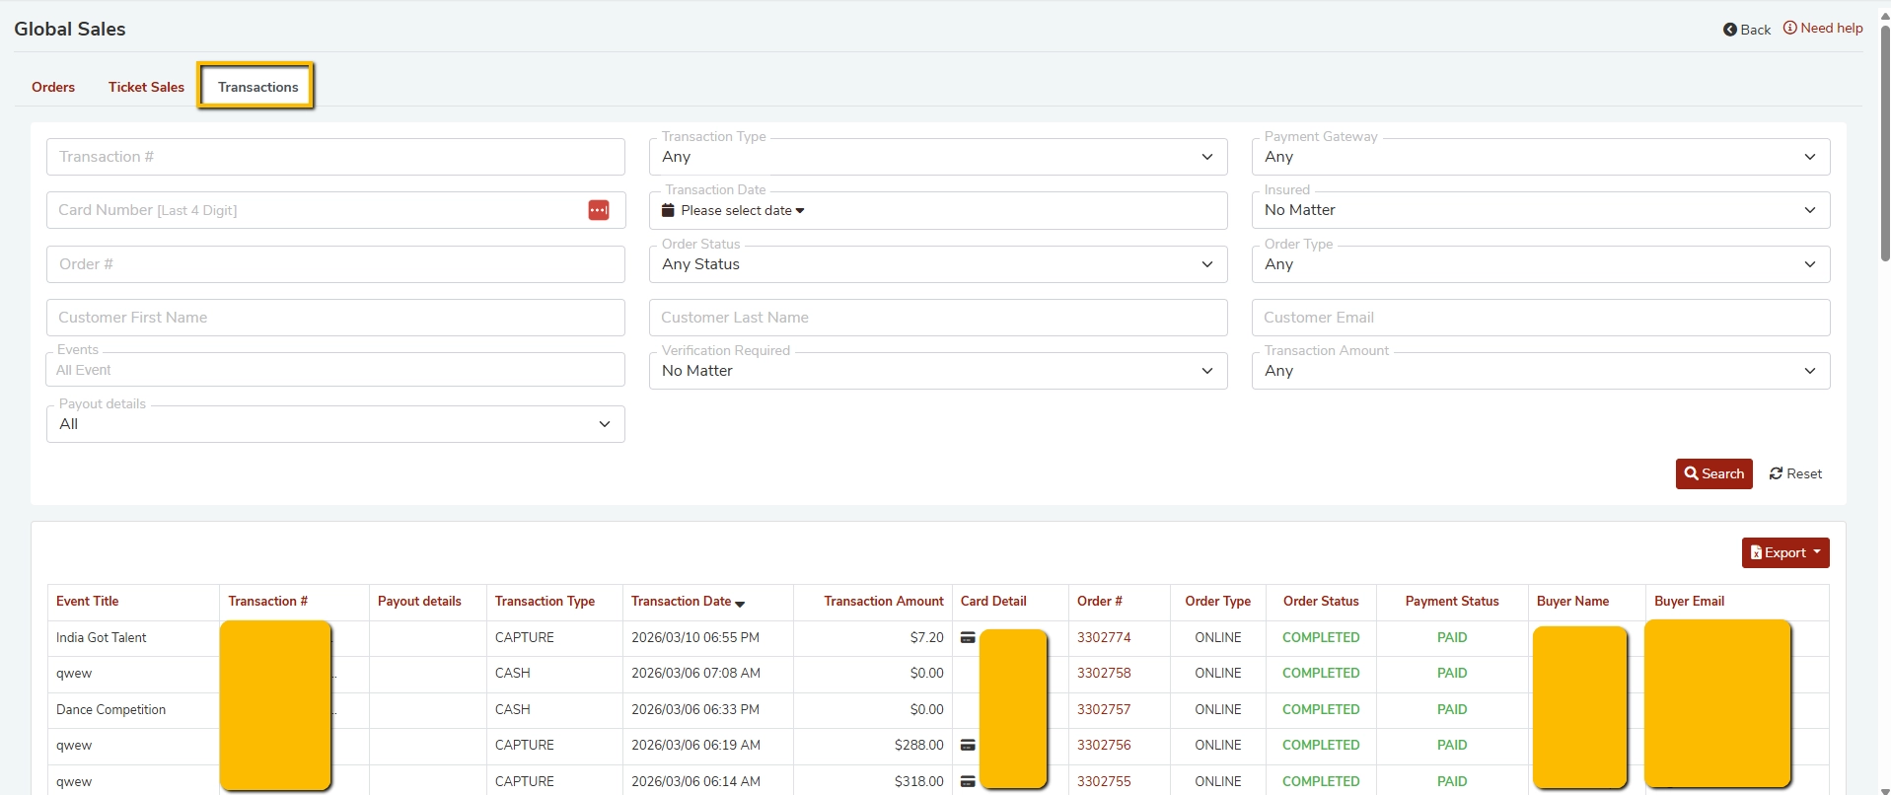Click the Order # input field

tap(335, 264)
